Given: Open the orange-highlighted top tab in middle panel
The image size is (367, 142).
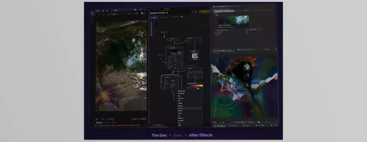Looking at the screenshot, I should [x=167, y=9].
